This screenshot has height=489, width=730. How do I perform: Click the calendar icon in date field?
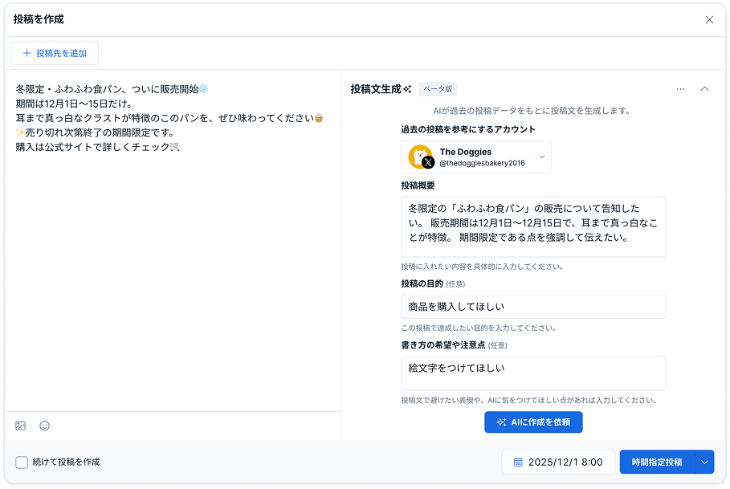coord(518,463)
